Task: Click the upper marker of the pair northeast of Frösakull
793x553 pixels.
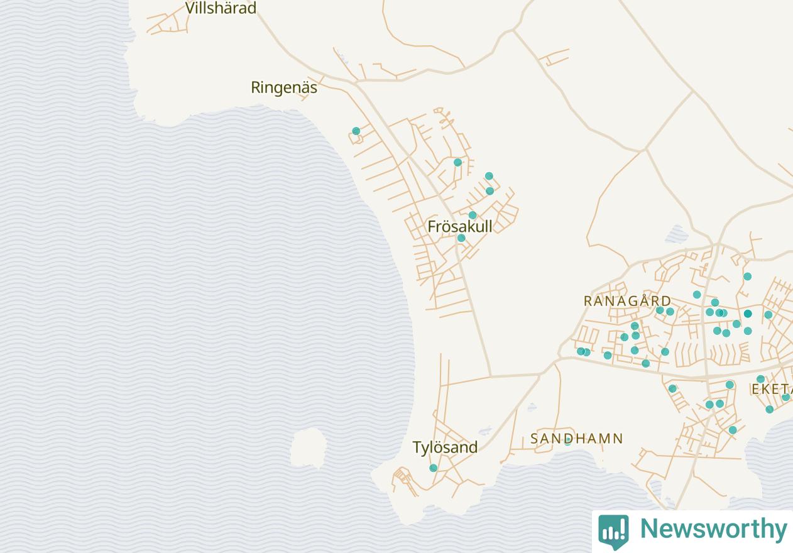Action: 489,177
